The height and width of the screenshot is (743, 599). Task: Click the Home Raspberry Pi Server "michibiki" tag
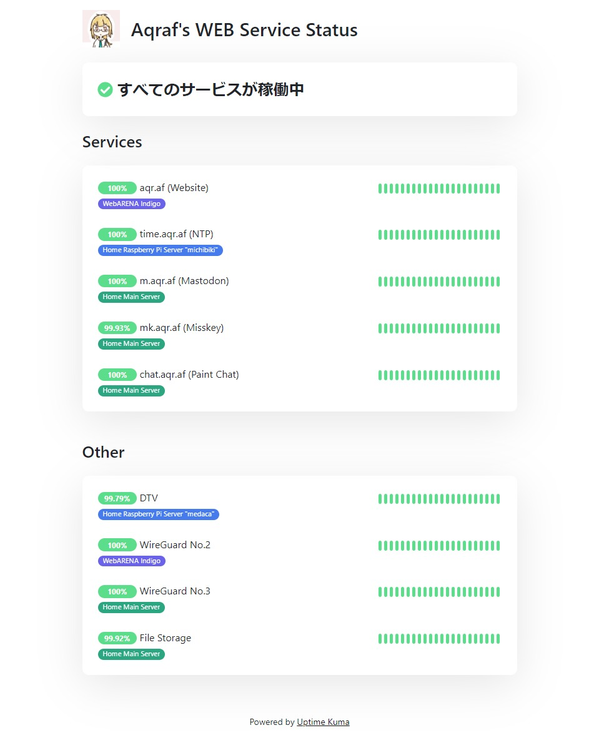(x=160, y=250)
